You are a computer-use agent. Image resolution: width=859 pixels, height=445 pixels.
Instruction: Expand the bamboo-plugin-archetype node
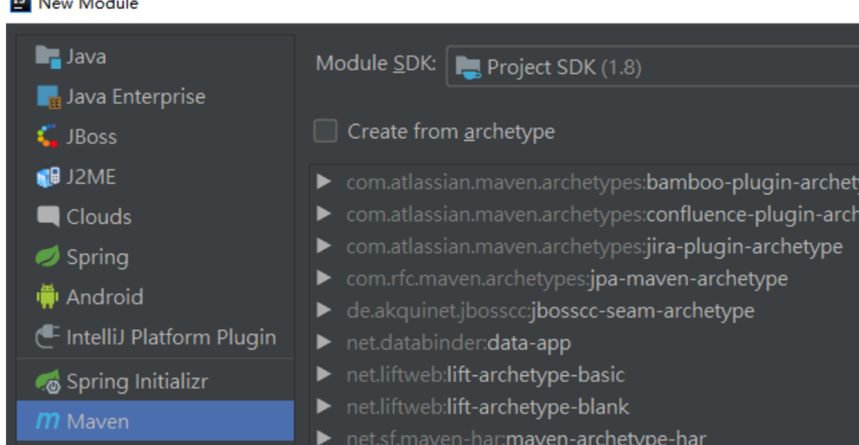[325, 182]
